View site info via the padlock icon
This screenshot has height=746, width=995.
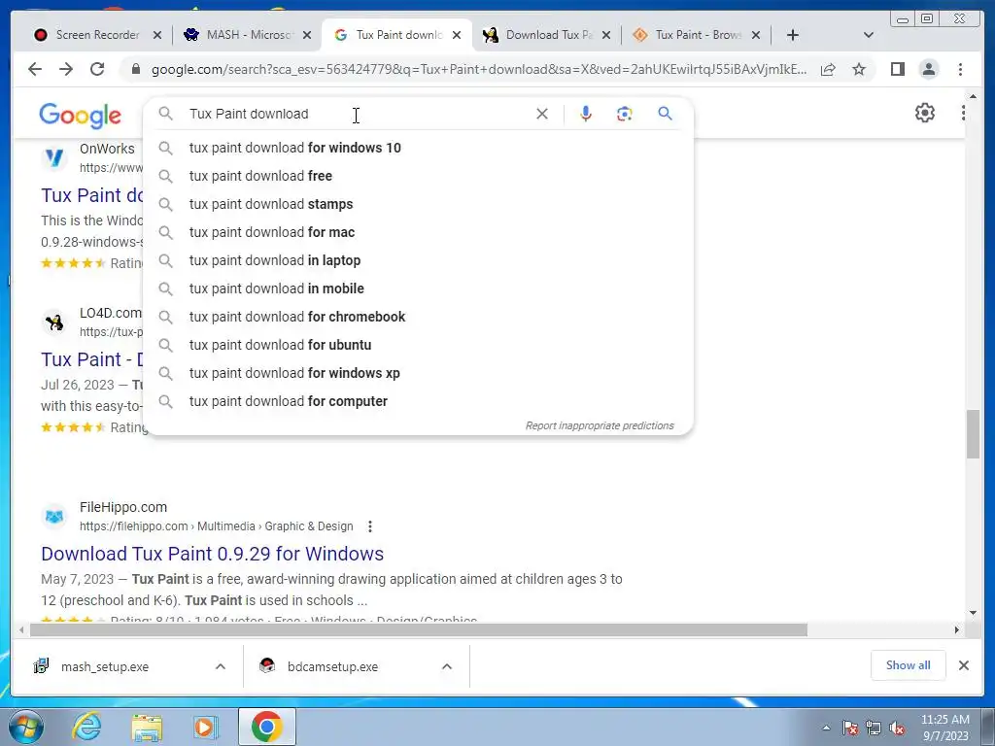click(x=135, y=69)
